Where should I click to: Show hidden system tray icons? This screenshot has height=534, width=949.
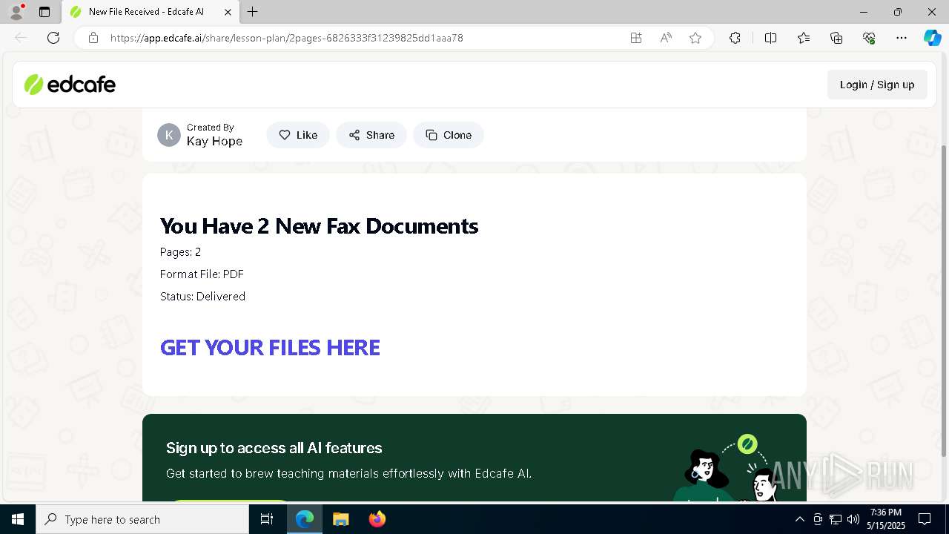point(799,519)
